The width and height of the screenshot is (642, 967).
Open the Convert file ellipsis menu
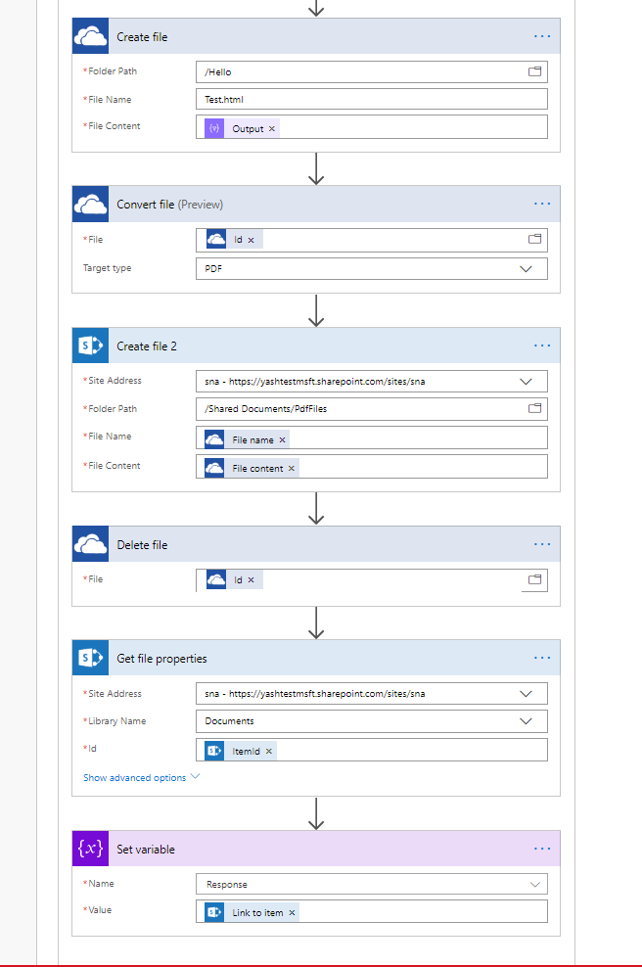click(x=542, y=204)
